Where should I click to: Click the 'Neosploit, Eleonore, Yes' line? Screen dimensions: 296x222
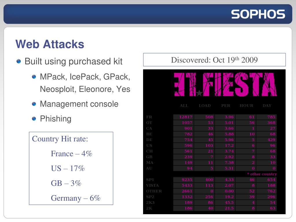pyautogui.click(x=85, y=89)
